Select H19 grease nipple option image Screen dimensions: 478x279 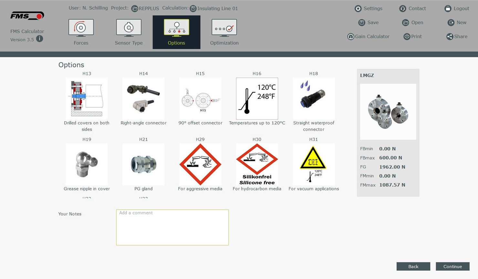(x=87, y=164)
